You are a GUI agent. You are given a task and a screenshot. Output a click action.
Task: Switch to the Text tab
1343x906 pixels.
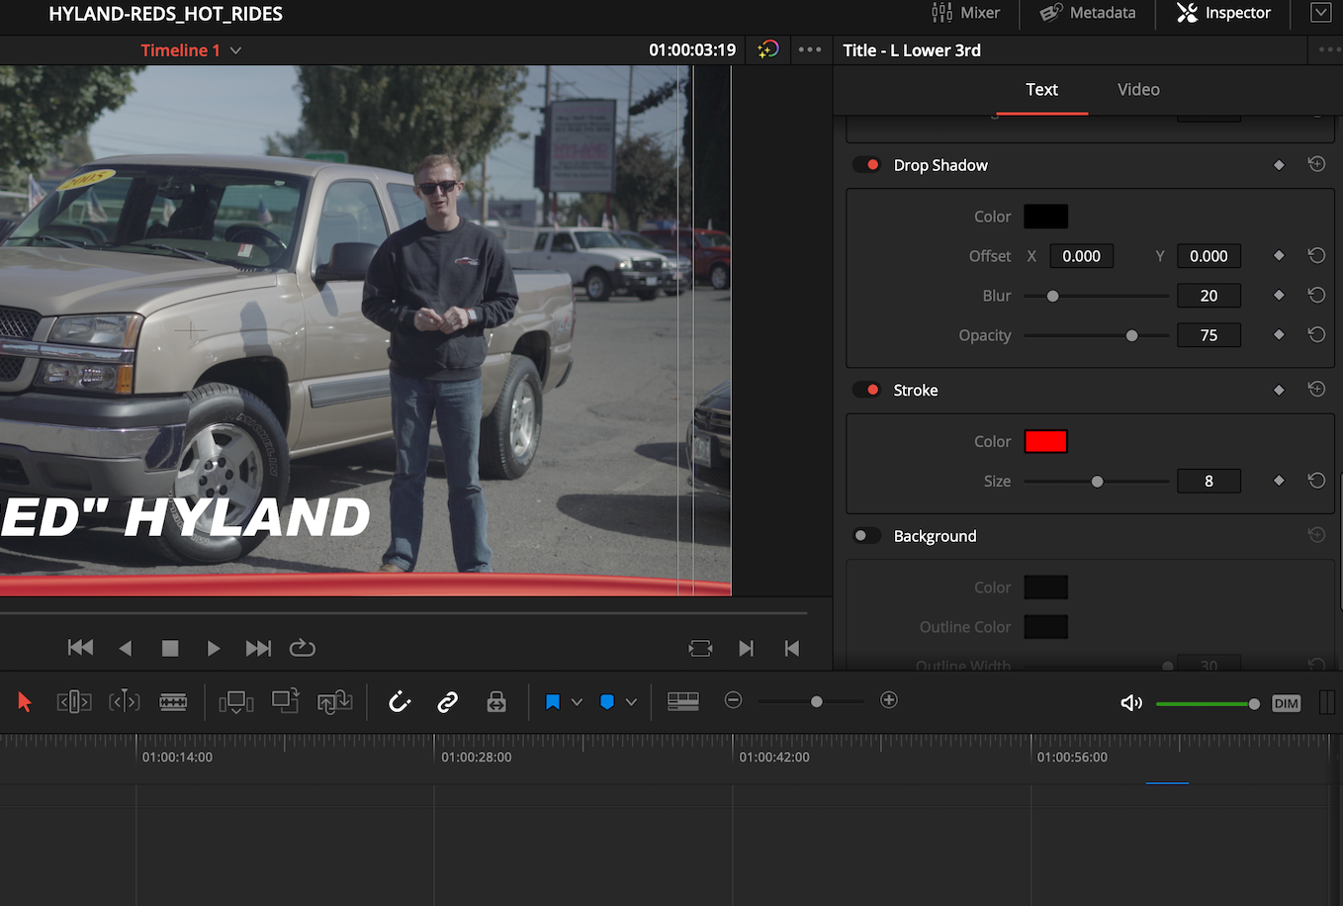pyautogui.click(x=1041, y=89)
